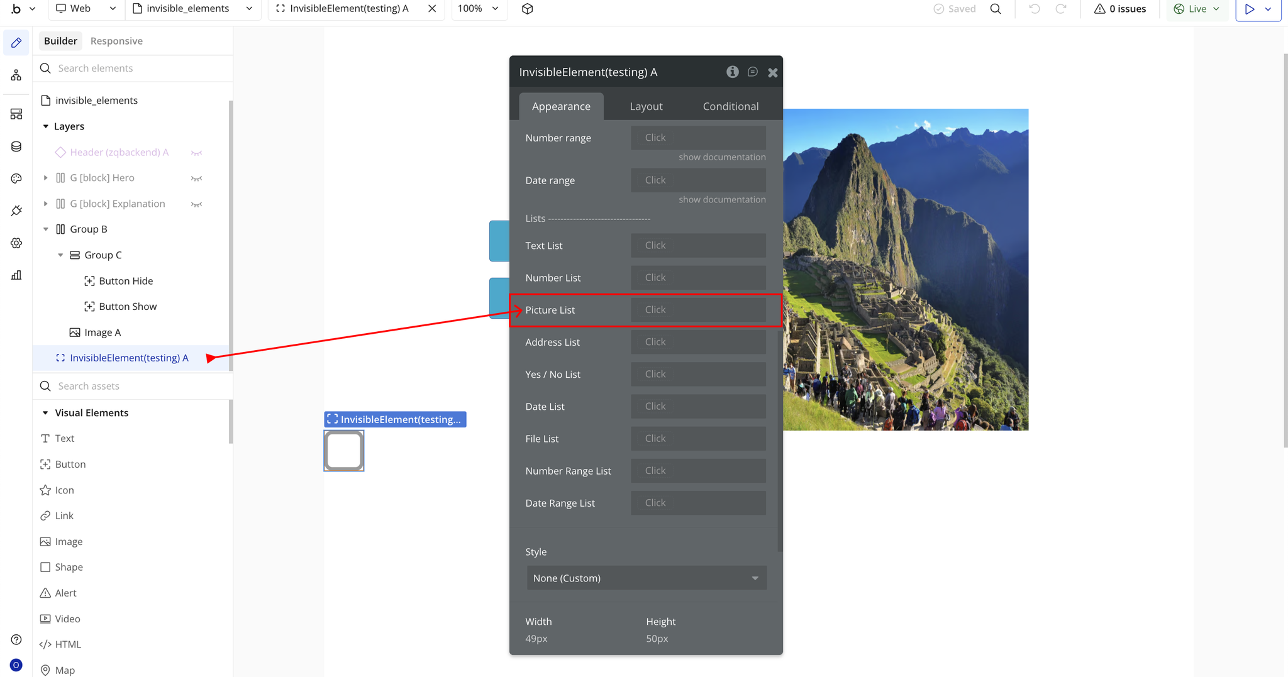Click the 3D cube icon in top toolbar

527,9
